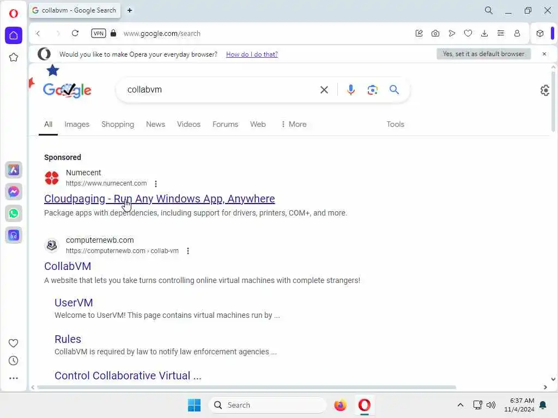Open a new tab with plus button
Image resolution: width=558 pixels, height=418 pixels.
(130, 10)
